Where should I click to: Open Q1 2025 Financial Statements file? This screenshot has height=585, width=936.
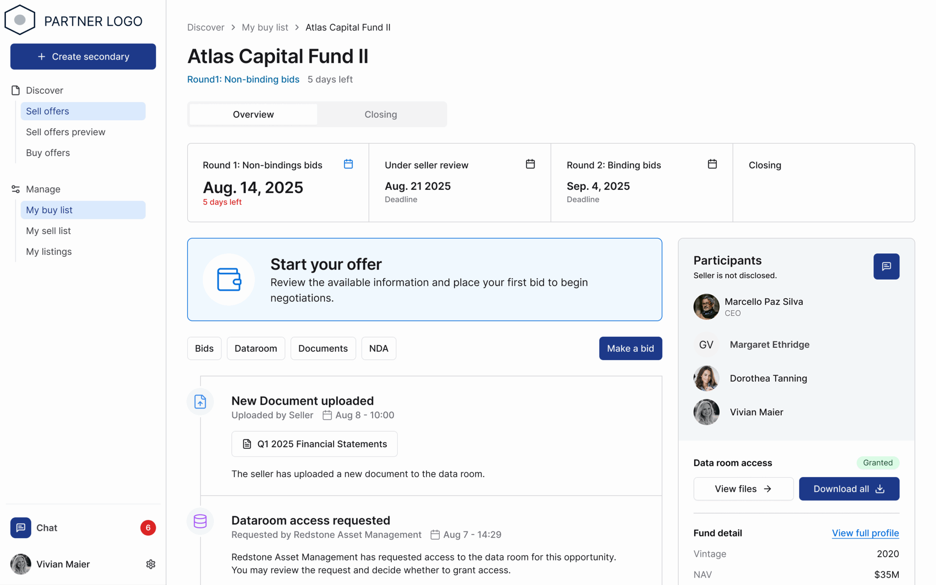click(314, 444)
